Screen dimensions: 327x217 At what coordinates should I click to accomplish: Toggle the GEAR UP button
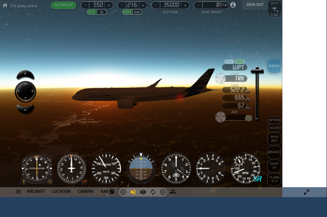[274, 166]
